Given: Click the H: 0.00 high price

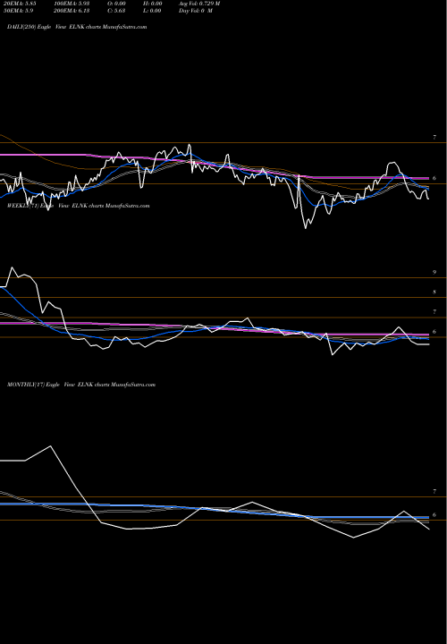Looking at the screenshot, I should point(153,4).
